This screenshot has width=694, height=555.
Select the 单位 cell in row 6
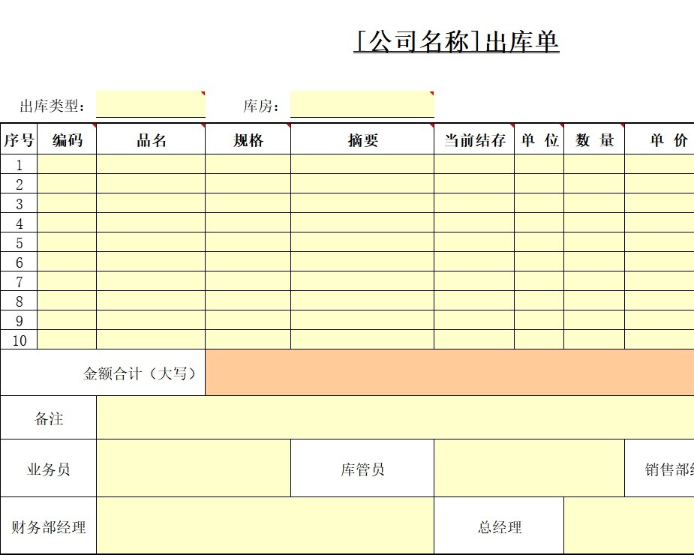coord(538,262)
